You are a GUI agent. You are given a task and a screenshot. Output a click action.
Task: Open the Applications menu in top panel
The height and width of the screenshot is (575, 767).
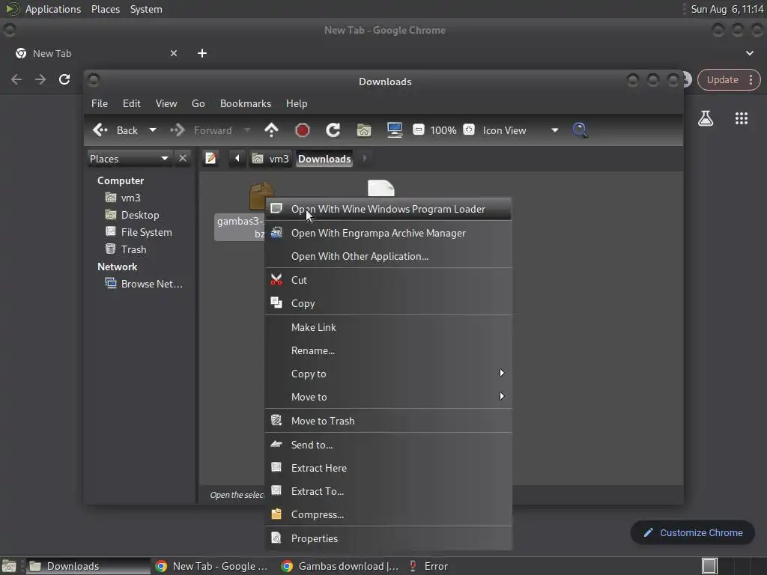pyautogui.click(x=53, y=9)
